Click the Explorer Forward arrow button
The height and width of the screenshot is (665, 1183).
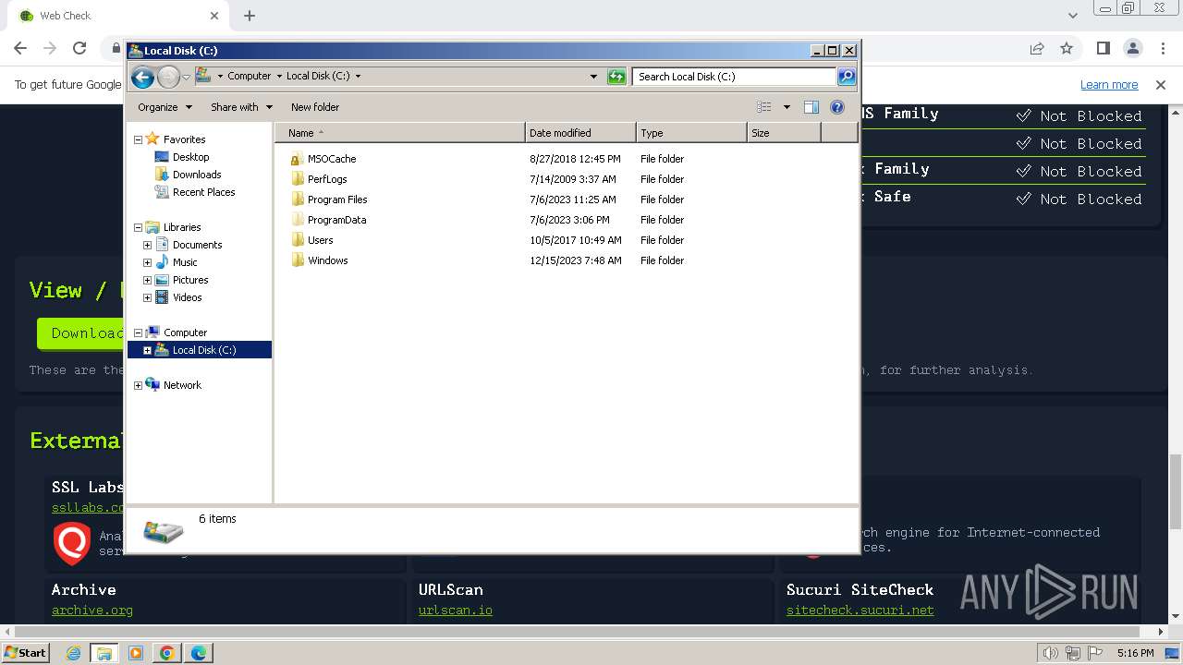pos(168,77)
